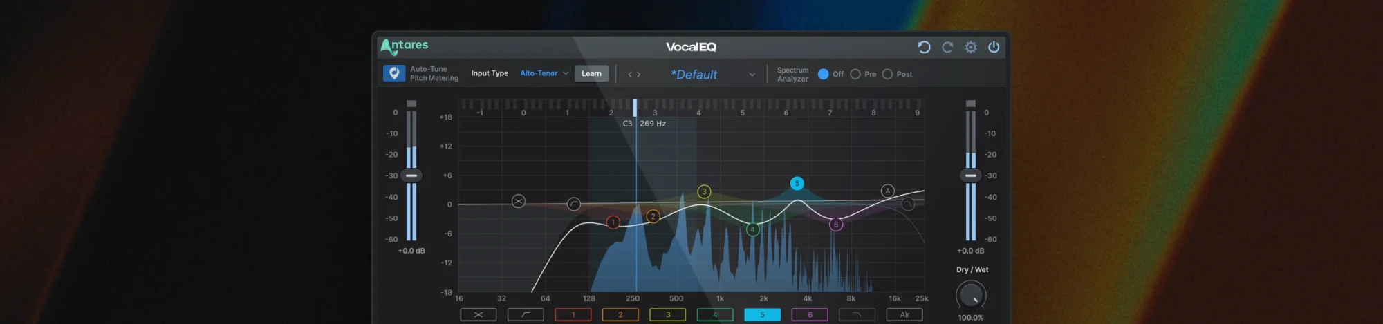The image size is (1383, 324).
Task: Toggle the highlighted band 5 button
Action: (x=763, y=315)
